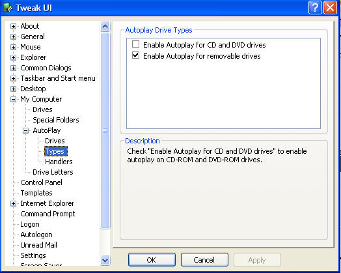Select Taskbar and Start menu item
341x273 pixels.
coord(58,78)
